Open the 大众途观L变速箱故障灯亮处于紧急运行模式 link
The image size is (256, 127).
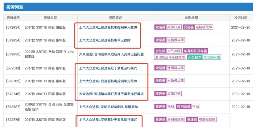click(111, 94)
